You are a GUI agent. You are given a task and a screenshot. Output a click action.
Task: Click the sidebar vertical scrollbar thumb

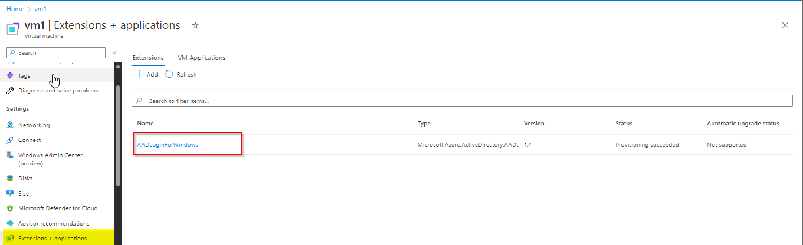[117, 135]
